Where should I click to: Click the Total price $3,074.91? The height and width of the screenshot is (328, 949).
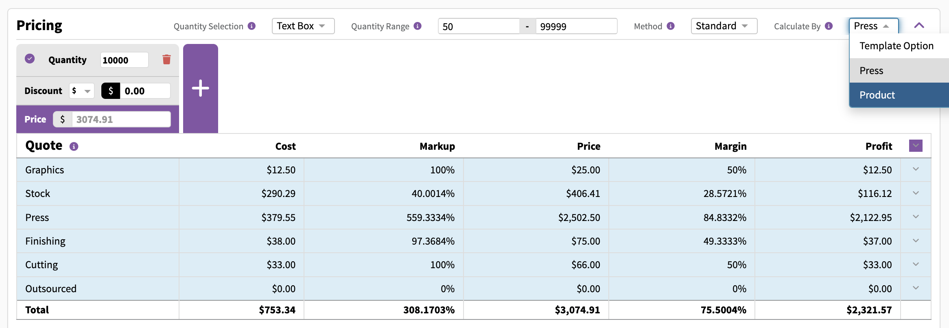click(577, 310)
